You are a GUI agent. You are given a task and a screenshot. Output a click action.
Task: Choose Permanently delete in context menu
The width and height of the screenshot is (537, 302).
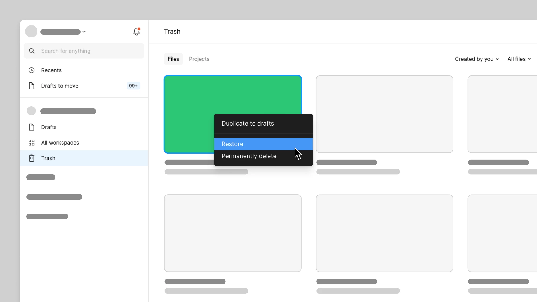coord(249,156)
